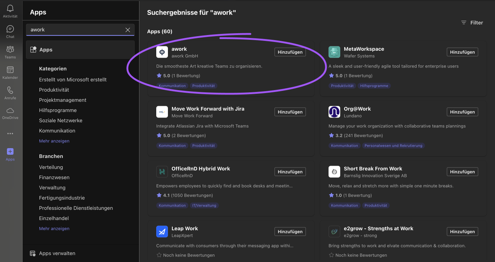The image size is (495, 262).
Task: Select the Projektmanagement category
Action: point(63,100)
